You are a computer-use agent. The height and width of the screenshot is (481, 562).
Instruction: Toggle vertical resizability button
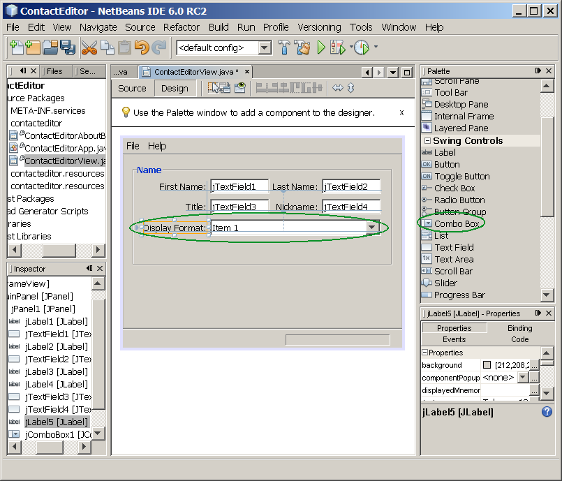[351, 88]
